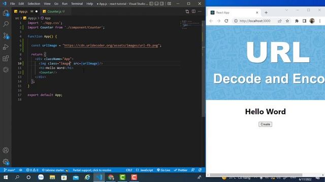The image size is (325, 182).
Task: Open Chrome's tab search dropdown
Action: (x=286, y=10)
